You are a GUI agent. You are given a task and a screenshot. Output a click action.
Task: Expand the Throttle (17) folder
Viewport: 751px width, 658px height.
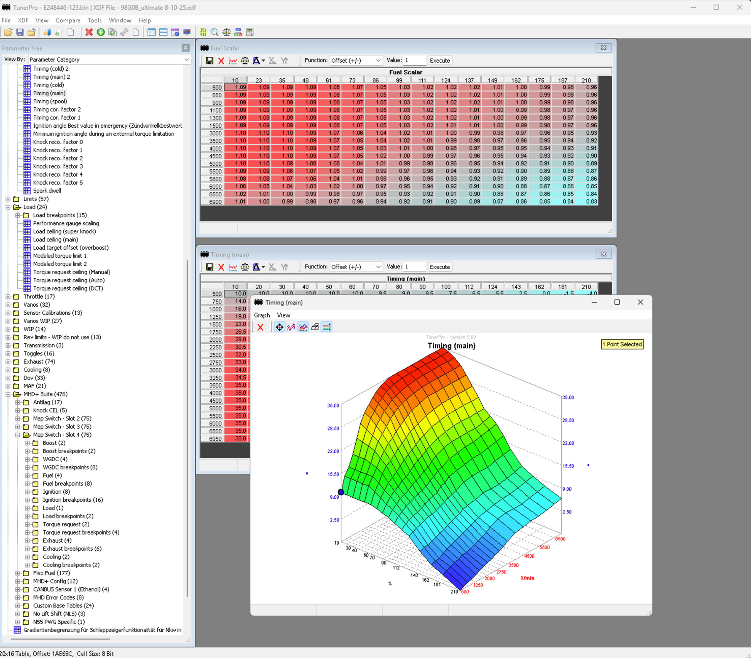(x=8, y=297)
